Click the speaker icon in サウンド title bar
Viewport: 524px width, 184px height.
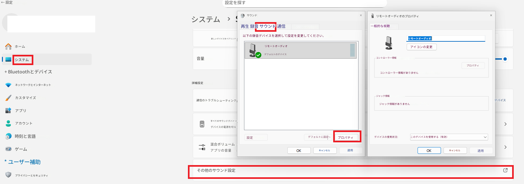[243, 15]
